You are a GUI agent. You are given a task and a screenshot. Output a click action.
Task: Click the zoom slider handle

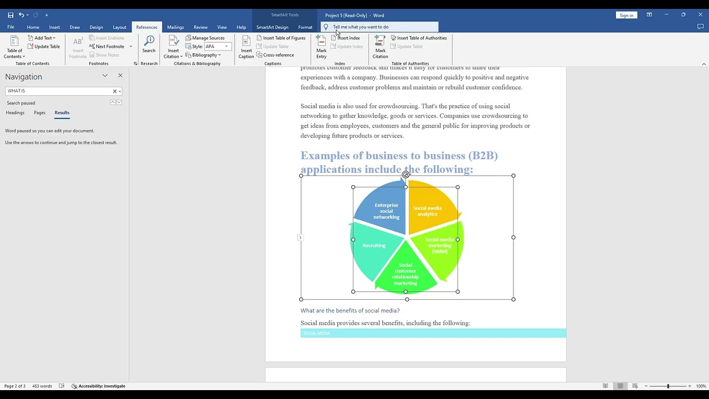[x=668, y=386]
